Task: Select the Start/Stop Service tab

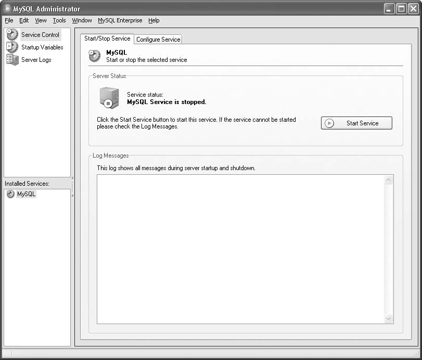Action: (x=107, y=38)
